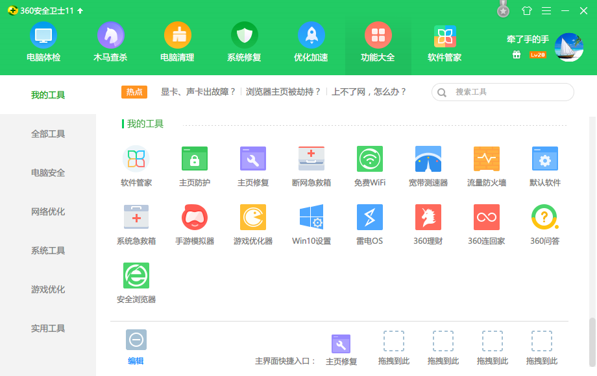Launch the 断网急救箱 tool

(x=311, y=166)
